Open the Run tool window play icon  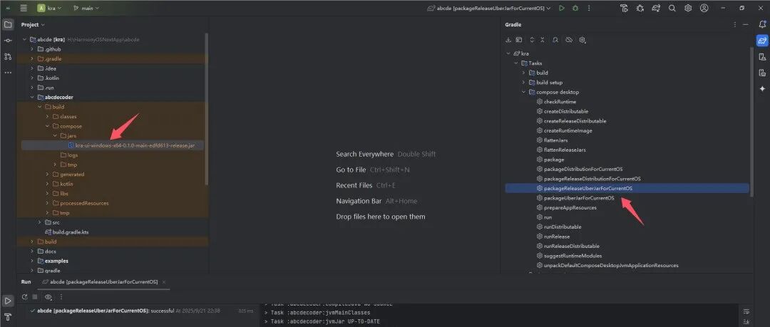pyautogui.click(x=8, y=301)
